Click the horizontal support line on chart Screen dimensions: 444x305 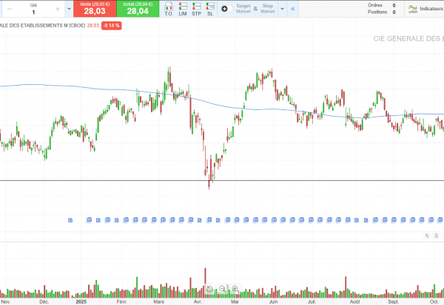point(111,180)
